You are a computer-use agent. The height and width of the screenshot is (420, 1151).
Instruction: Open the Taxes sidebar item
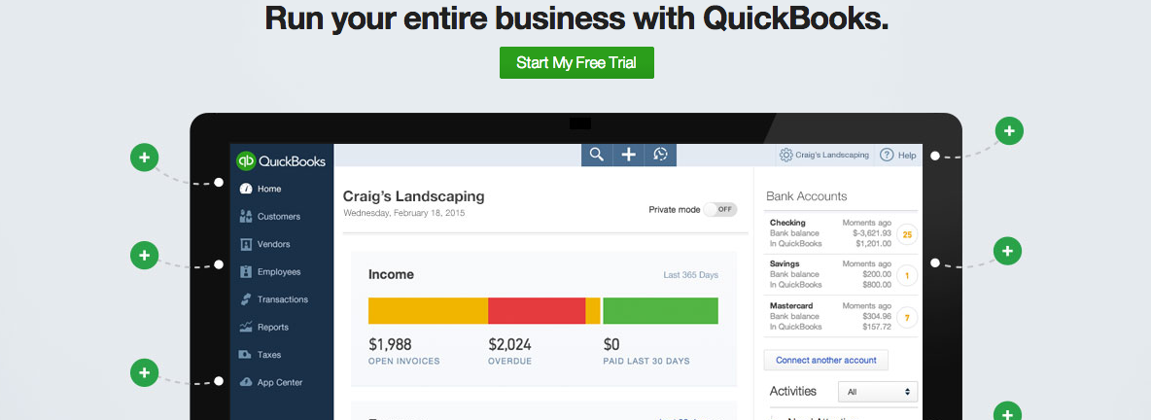click(x=268, y=355)
